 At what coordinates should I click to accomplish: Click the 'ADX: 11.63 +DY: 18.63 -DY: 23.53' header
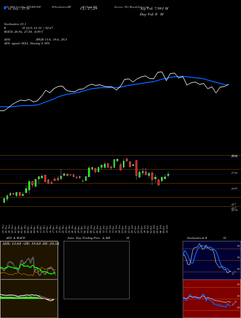tap(30, 244)
